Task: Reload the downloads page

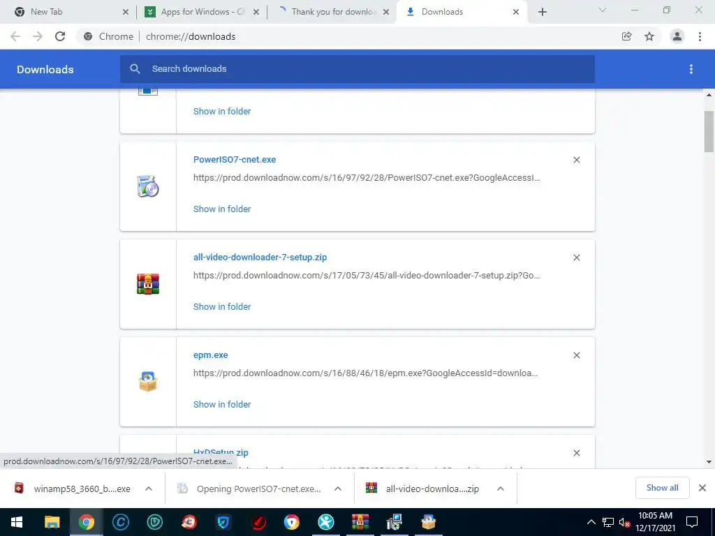Action: 60,36
